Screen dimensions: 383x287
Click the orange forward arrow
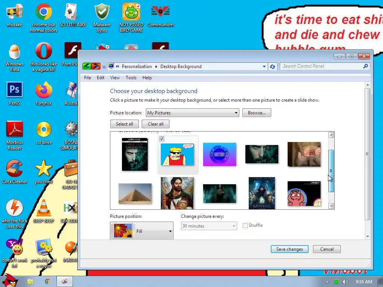[x=96, y=66]
